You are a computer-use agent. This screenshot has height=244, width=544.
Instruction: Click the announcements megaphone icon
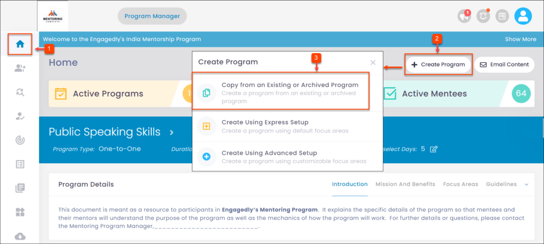point(464,16)
